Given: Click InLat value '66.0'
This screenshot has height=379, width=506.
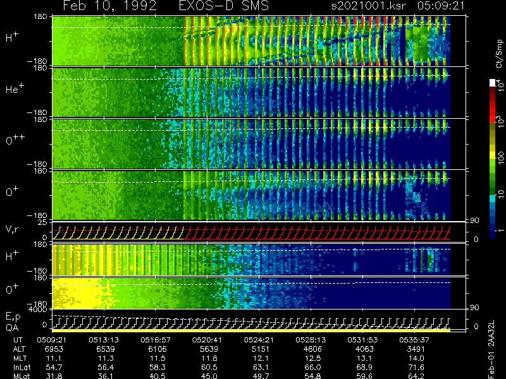Looking at the screenshot, I should [312, 367].
